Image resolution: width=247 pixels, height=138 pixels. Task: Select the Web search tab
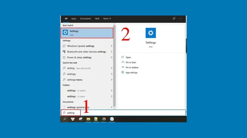coord(97,19)
